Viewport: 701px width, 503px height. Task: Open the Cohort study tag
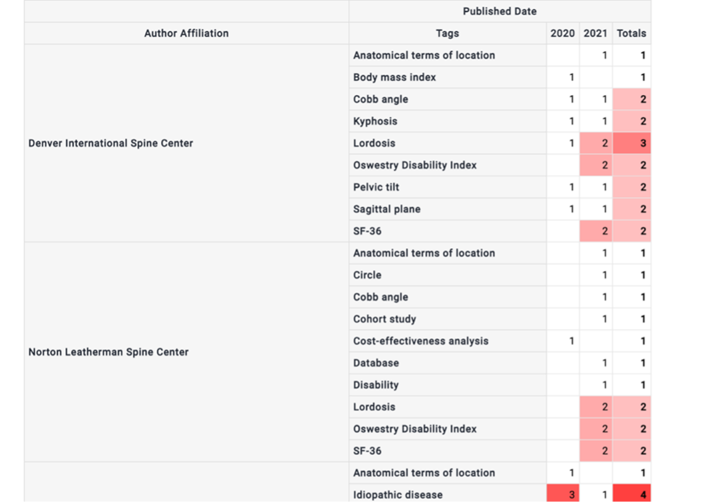(384, 319)
